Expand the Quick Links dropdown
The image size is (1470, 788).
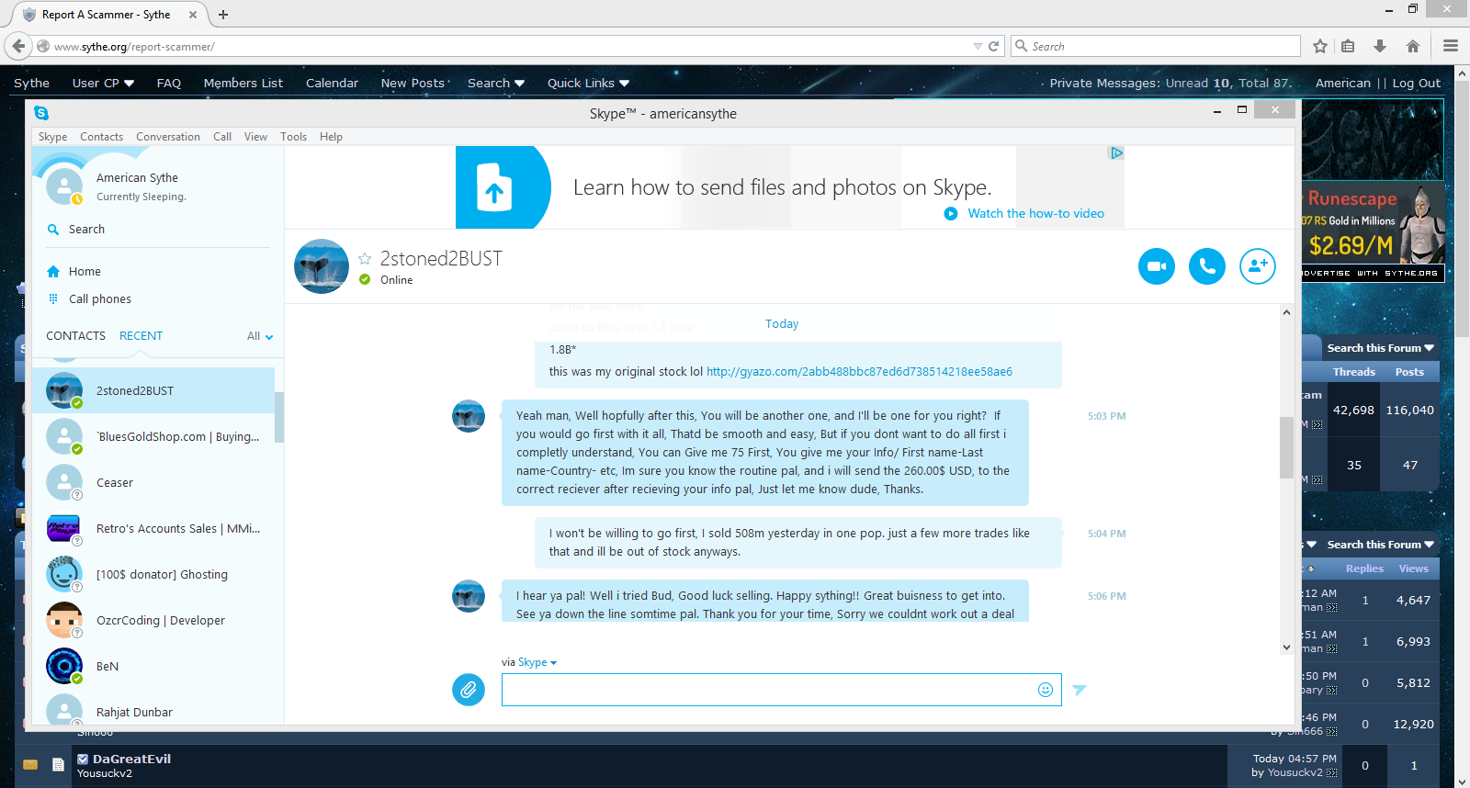588,83
